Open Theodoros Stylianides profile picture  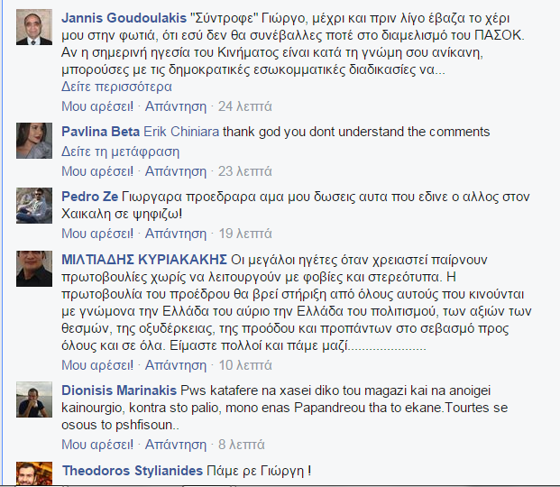[34, 473]
